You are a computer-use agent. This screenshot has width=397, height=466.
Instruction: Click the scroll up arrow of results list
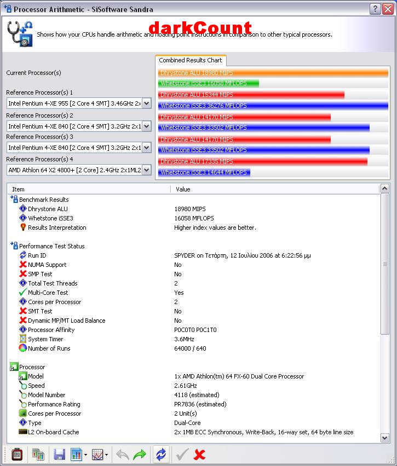tap(385, 188)
